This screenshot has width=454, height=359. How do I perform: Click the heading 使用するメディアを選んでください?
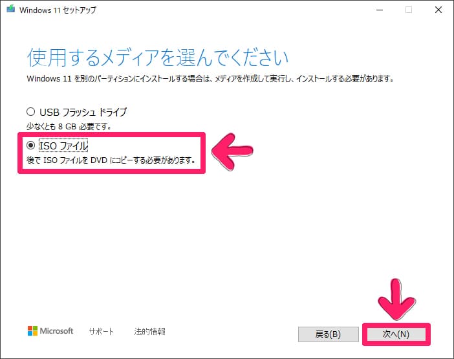(x=158, y=57)
